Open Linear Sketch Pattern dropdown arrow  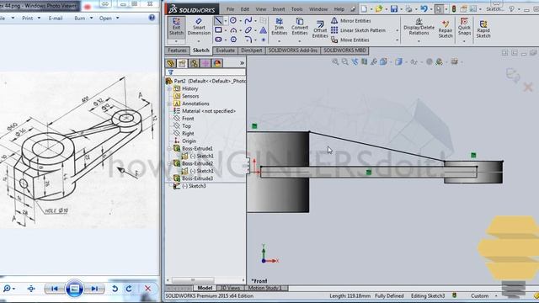(397, 30)
